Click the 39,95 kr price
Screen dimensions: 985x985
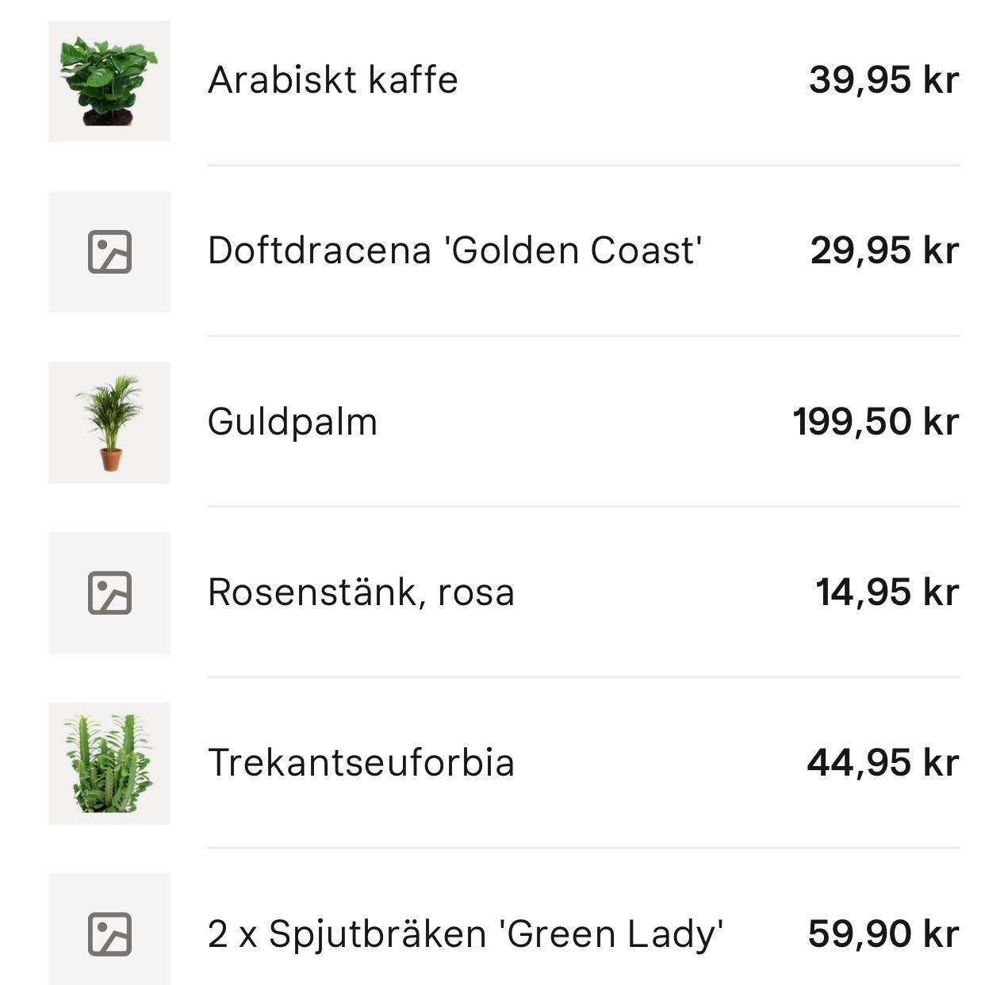pyautogui.click(x=883, y=80)
